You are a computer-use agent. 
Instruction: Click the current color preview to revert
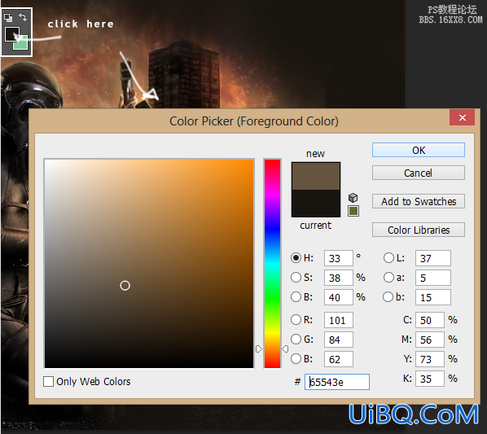tap(316, 204)
